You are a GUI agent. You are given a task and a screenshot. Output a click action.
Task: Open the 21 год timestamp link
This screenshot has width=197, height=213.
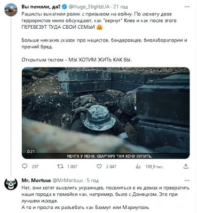(121, 7)
